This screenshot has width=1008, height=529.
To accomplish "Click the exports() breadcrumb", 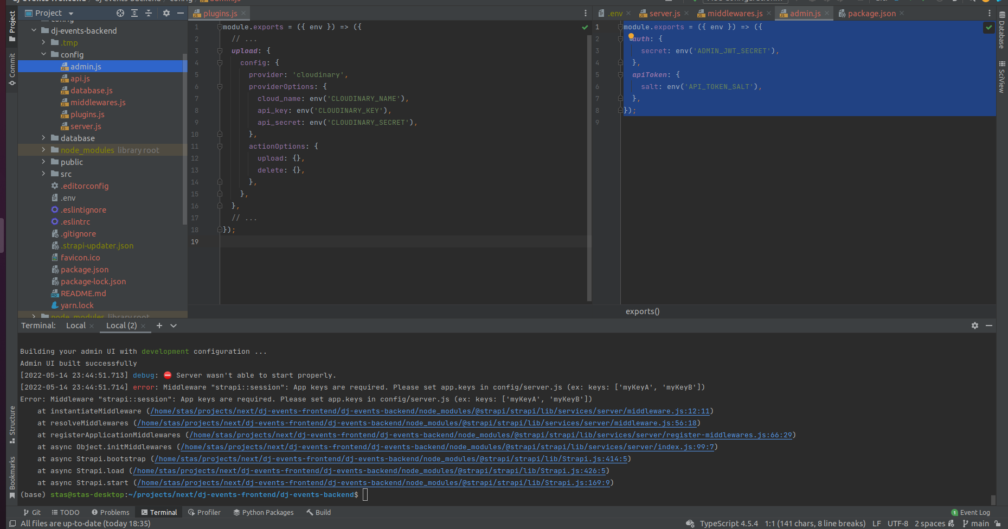I will coord(643,311).
